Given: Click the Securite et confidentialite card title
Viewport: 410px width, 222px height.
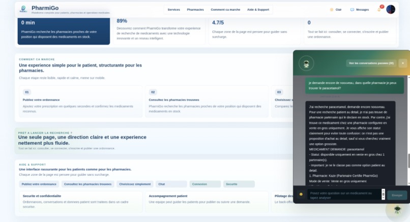Looking at the screenshot, I should pyautogui.click(x=42, y=196).
